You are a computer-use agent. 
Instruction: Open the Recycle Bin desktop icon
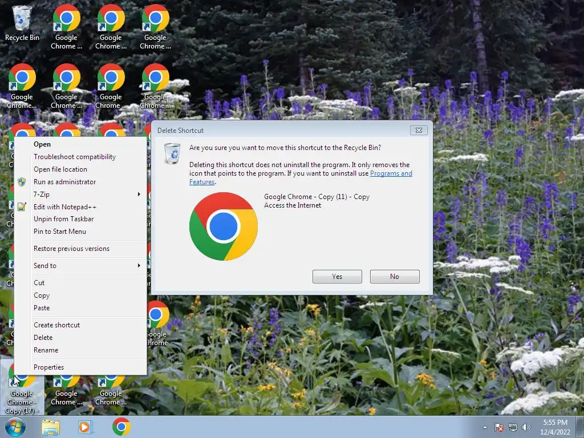pos(22,23)
